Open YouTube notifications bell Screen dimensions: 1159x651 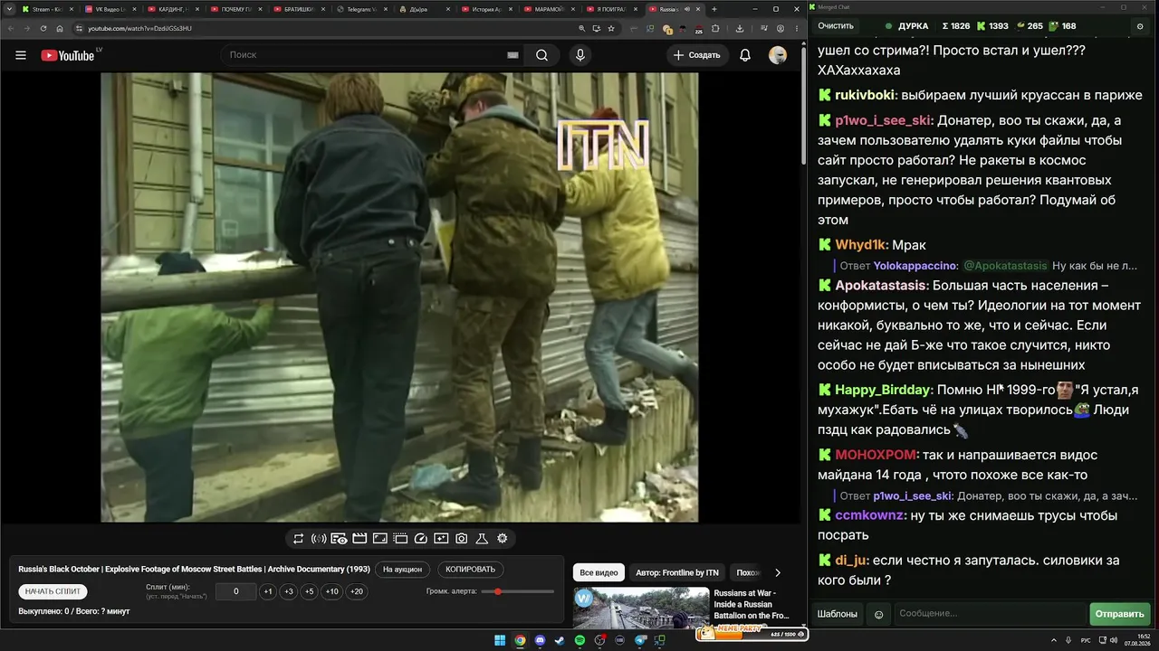point(745,55)
